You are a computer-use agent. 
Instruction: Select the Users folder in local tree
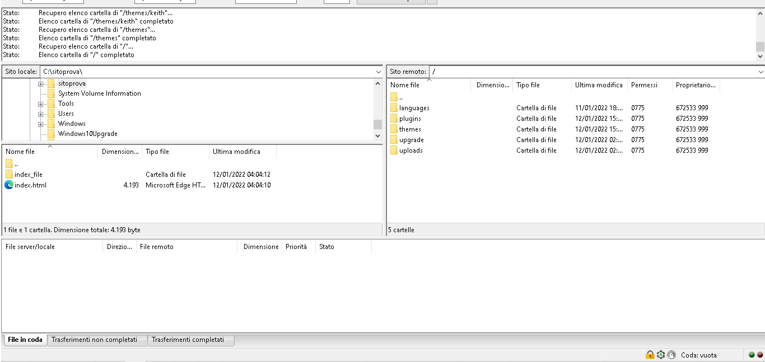tap(66, 114)
